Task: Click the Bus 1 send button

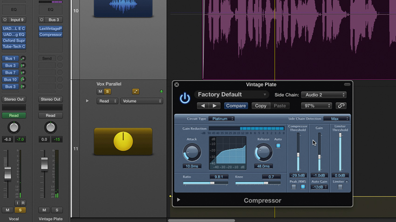Action: click(x=10, y=59)
